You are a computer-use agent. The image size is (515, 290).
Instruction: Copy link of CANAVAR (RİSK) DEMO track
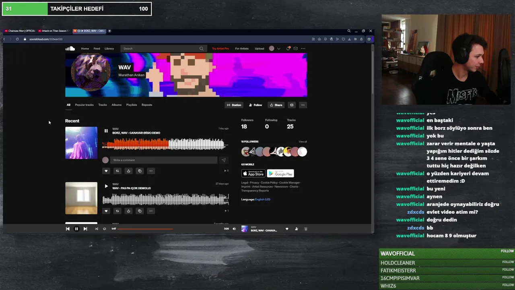[x=140, y=171]
